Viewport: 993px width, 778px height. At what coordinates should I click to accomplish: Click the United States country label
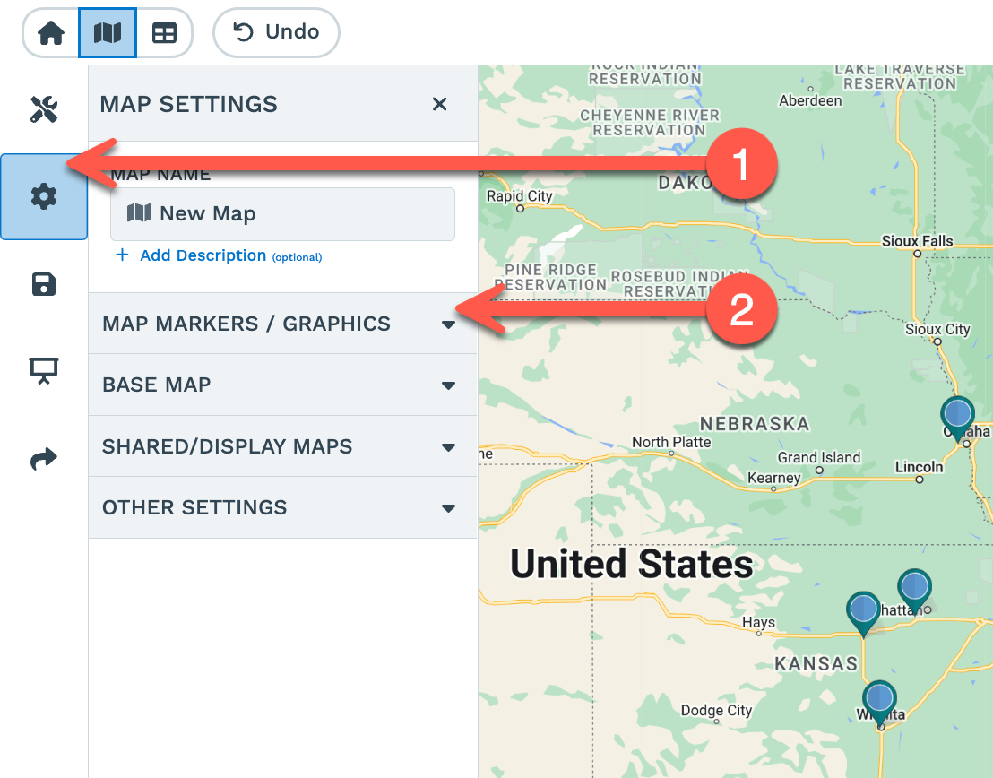(632, 564)
